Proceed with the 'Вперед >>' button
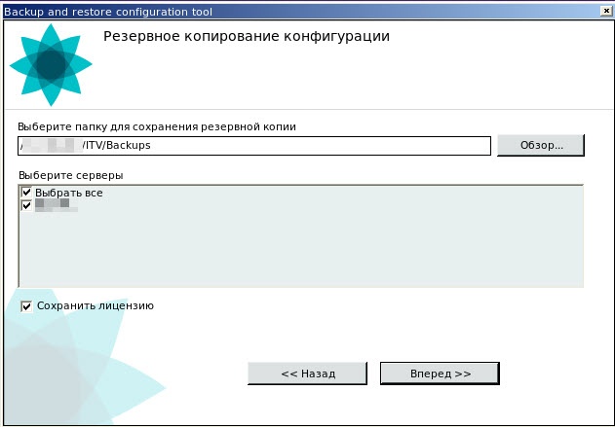Viewport: 615px width, 427px height. coord(440,374)
